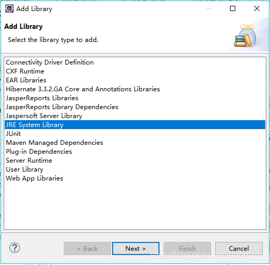Viewport: 270px width, 265px height.
Task: Select the highlighted JRE System Library row
Action: 135,125
